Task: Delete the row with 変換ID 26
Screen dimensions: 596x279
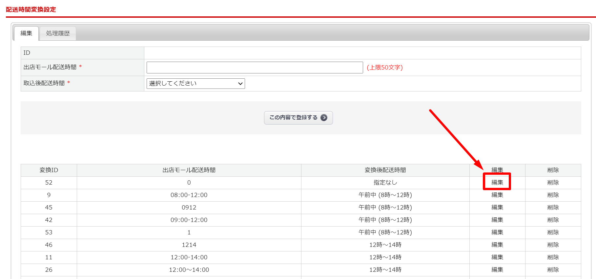Action: pyautogui.click(x=553, y=270)
